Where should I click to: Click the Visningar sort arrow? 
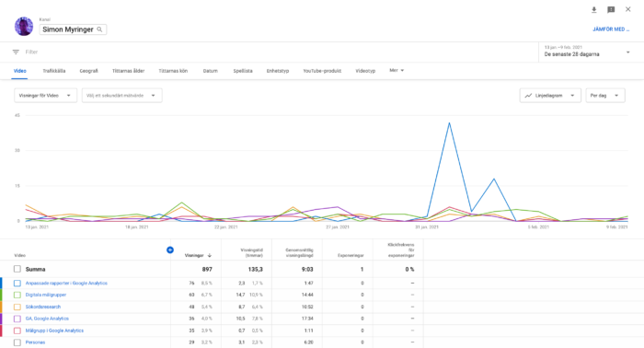[210, 255]
